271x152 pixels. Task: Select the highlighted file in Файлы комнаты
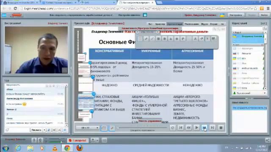coord(249,108)
